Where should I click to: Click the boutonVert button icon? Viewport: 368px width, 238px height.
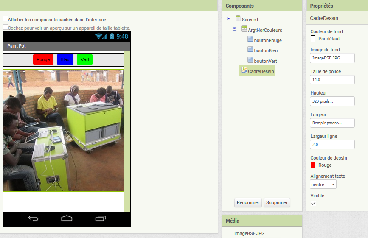point(250,60)
